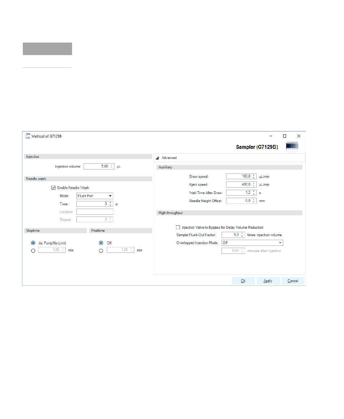This screenshot has width=344, height=419.
Task: Adjust the Injection volume spinner arrows
Action: point(112,166)
